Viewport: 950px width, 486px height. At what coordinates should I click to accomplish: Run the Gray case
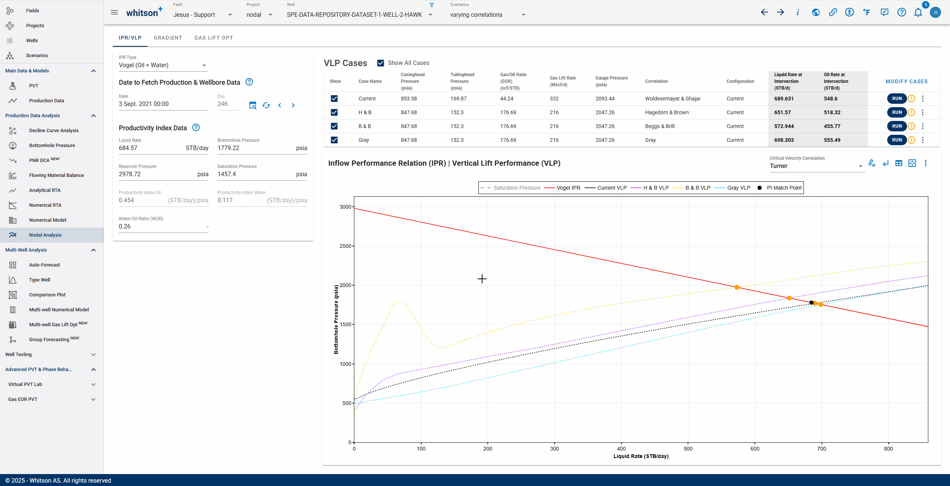897,140
